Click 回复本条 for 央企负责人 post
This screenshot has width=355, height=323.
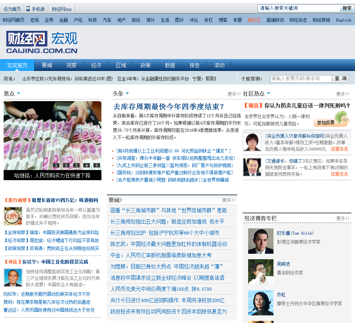340,149
